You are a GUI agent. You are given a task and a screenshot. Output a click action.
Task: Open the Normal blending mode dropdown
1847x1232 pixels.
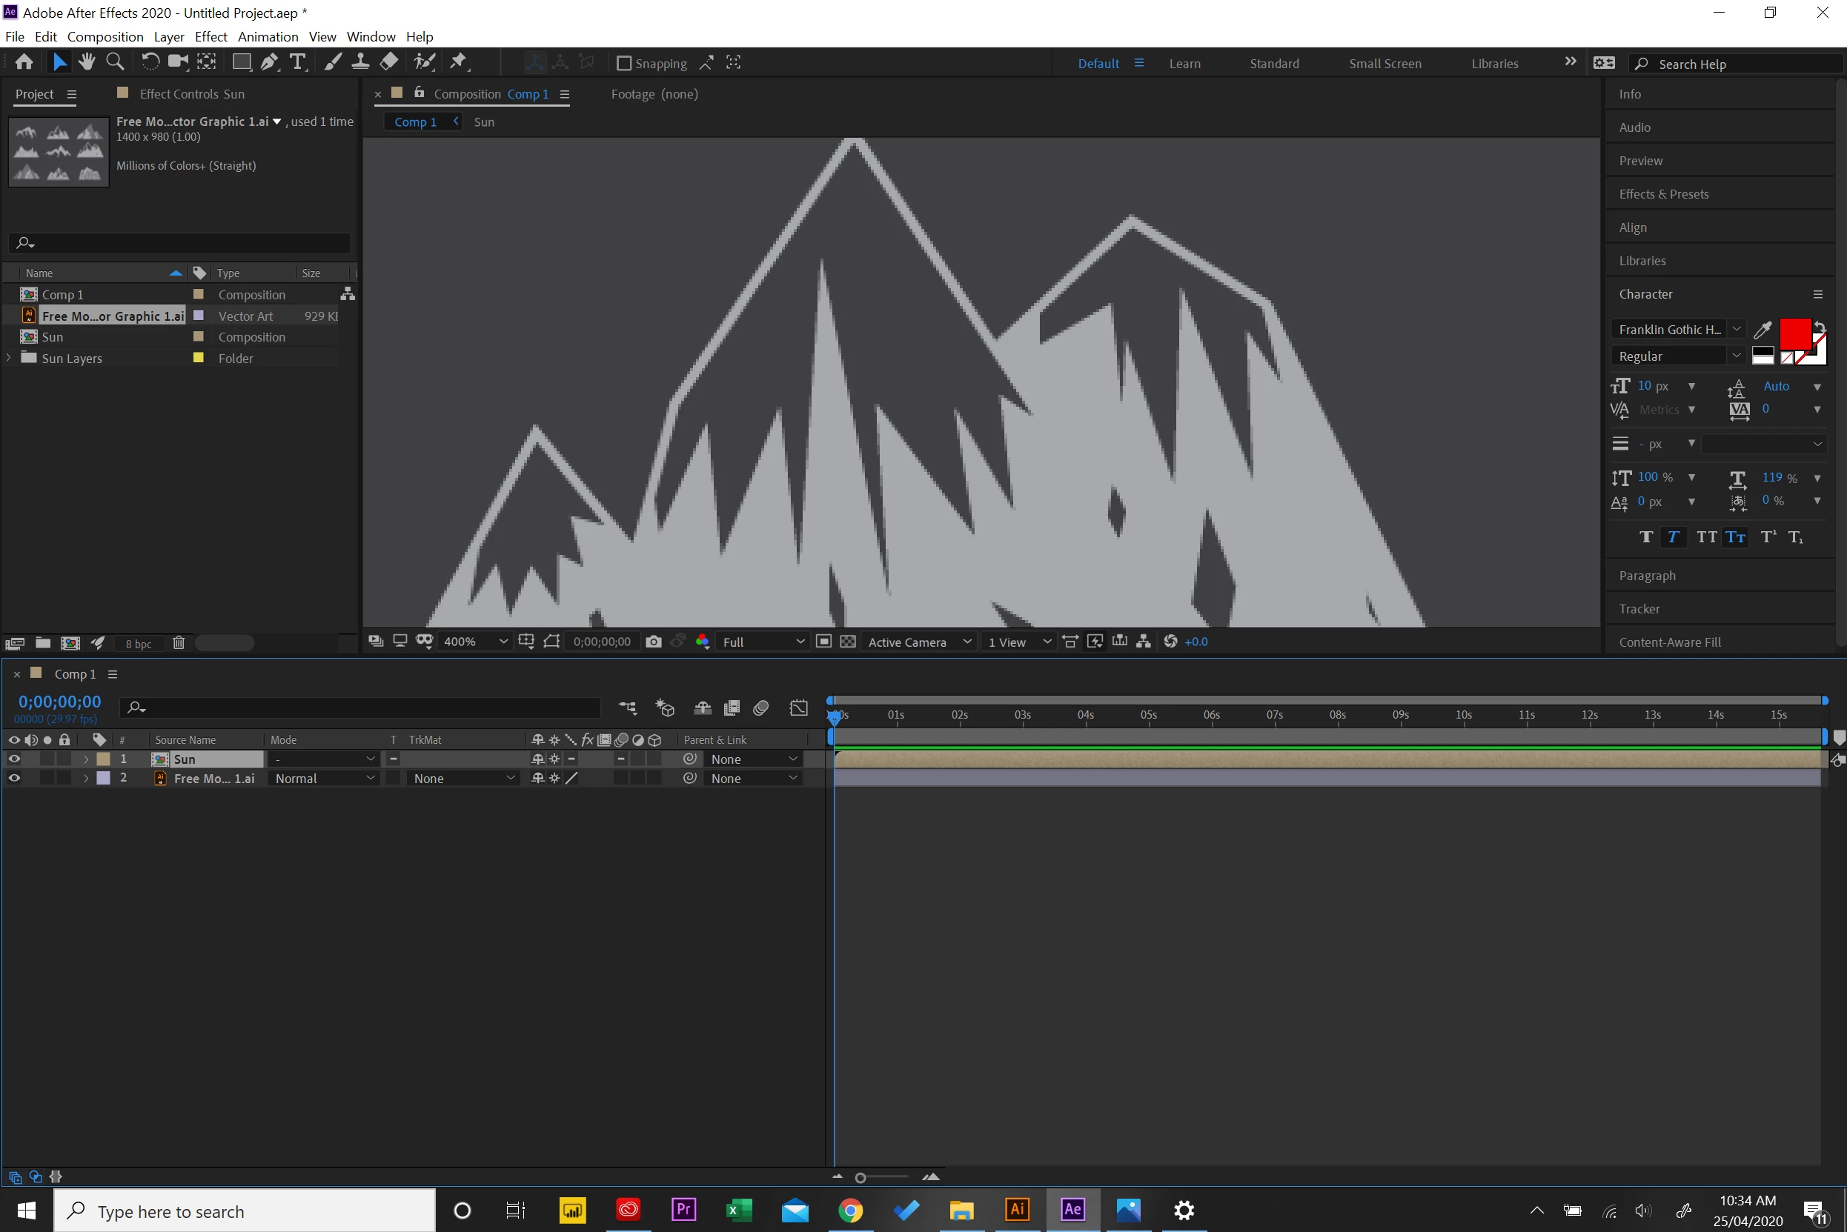click(324, 778)
